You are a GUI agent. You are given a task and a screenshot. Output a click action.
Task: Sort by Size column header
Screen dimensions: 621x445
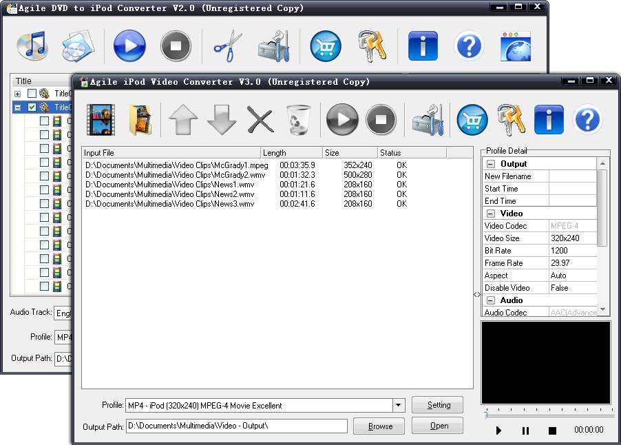tap(350, 152)
